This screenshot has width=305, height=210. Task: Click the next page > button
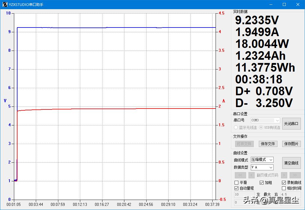284,175
